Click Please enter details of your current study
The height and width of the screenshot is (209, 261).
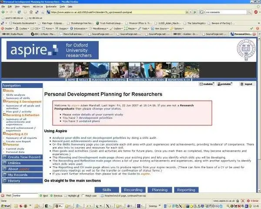point(93,115)
